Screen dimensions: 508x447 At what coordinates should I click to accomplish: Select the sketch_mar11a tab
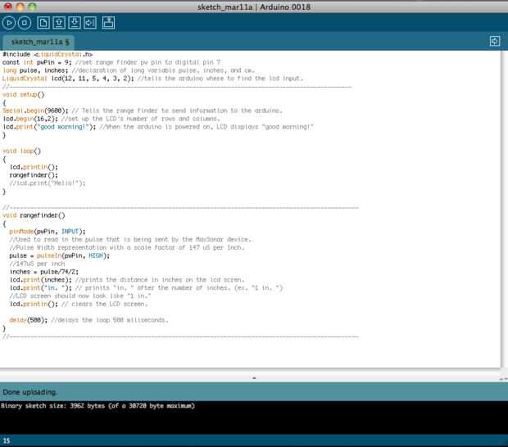tap(39, 42)
